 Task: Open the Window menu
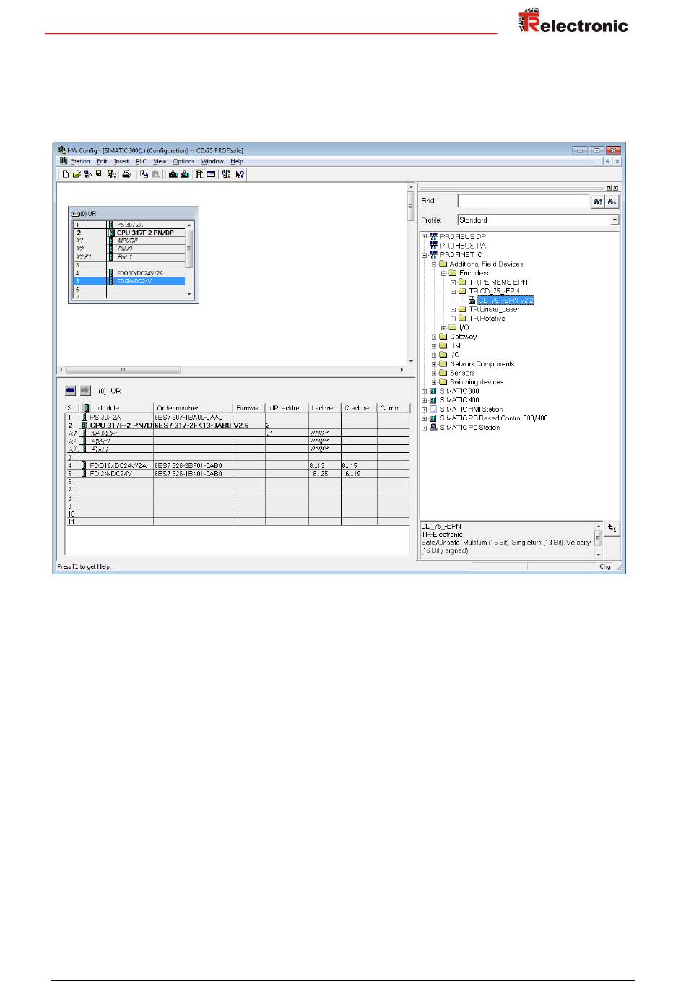click(x=212, y=162)
